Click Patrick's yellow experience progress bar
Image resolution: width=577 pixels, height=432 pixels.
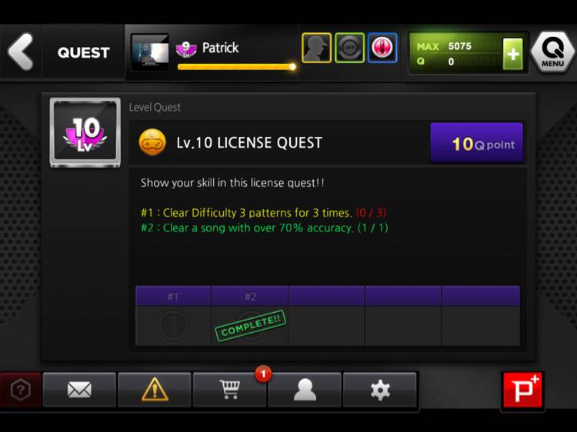pos(237,67)
